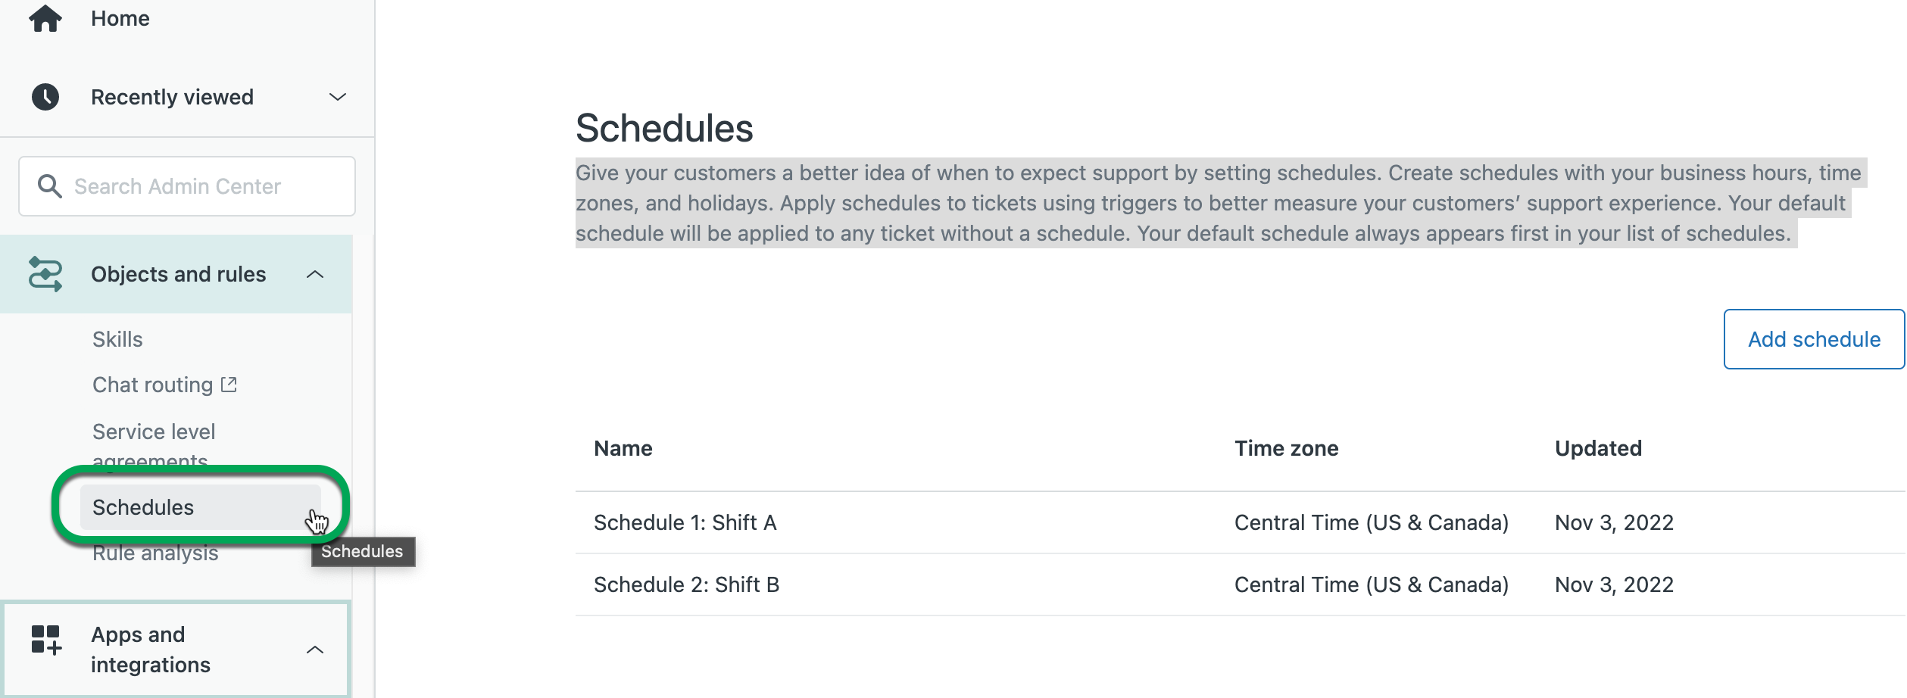Click the Recently viewed clock icon

point(45,97)
